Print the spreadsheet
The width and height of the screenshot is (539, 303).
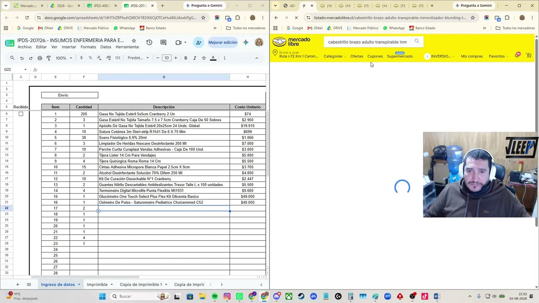(40, 58)
